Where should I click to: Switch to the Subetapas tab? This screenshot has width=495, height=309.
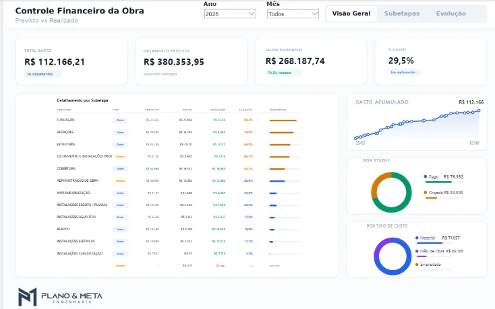point(402,13)
